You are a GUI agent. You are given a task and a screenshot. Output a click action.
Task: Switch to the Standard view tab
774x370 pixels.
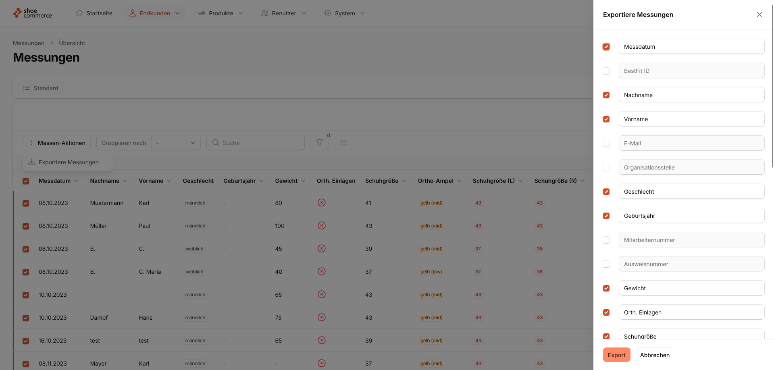[x=41, y=88]
